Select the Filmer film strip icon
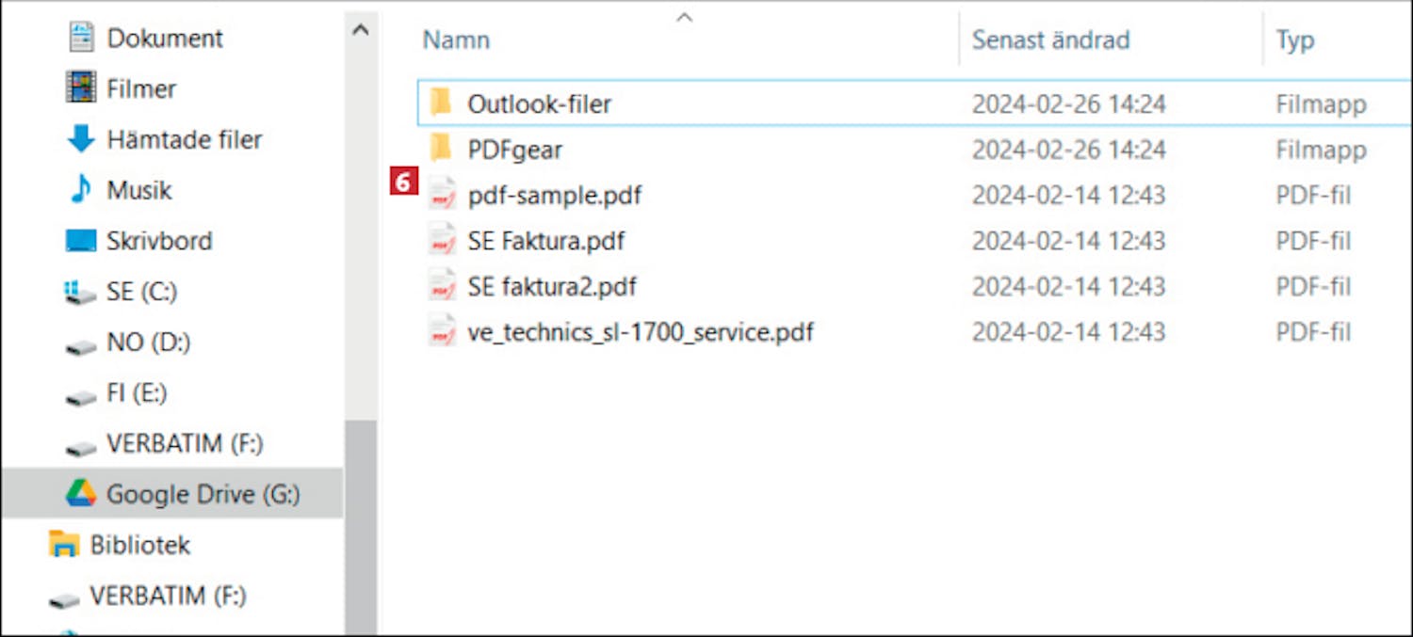Viewport: 1413px width, 637px height. click(x=81, y=88)
